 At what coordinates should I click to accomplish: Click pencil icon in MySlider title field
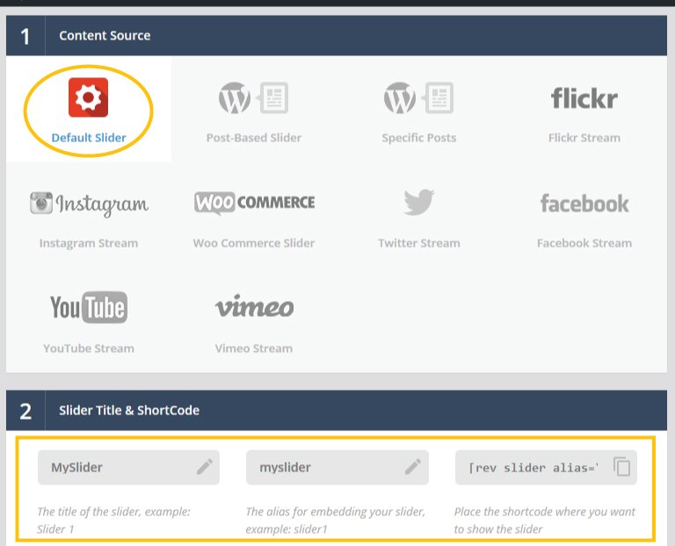(x=205, y=466)
